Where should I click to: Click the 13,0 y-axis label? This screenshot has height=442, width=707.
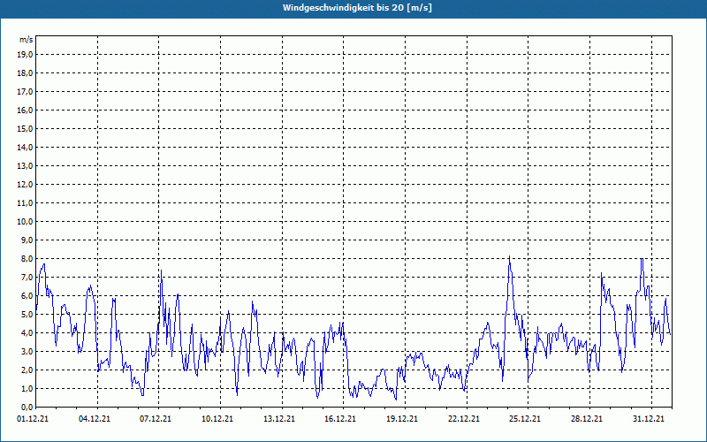(25, 166)
